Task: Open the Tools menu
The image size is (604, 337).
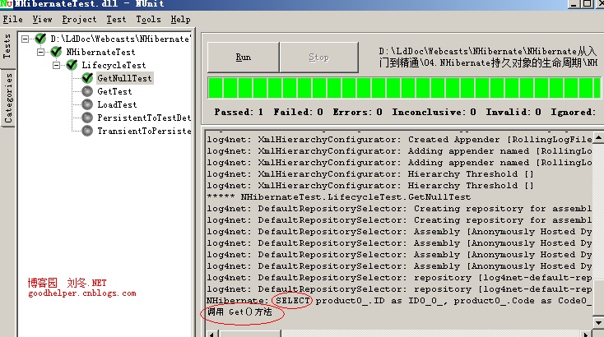Action: click(x=148, y=19)
